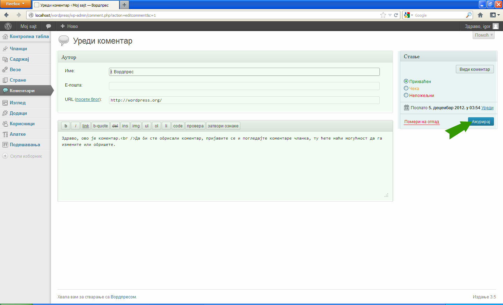Screen dimensions: 503x305
Task: Click the провера spellcheck button
Action: (195, 126)
